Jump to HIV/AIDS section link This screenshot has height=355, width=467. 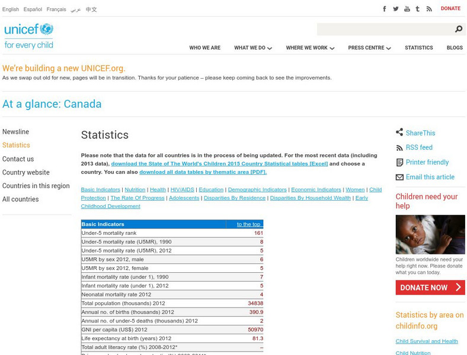183,189
